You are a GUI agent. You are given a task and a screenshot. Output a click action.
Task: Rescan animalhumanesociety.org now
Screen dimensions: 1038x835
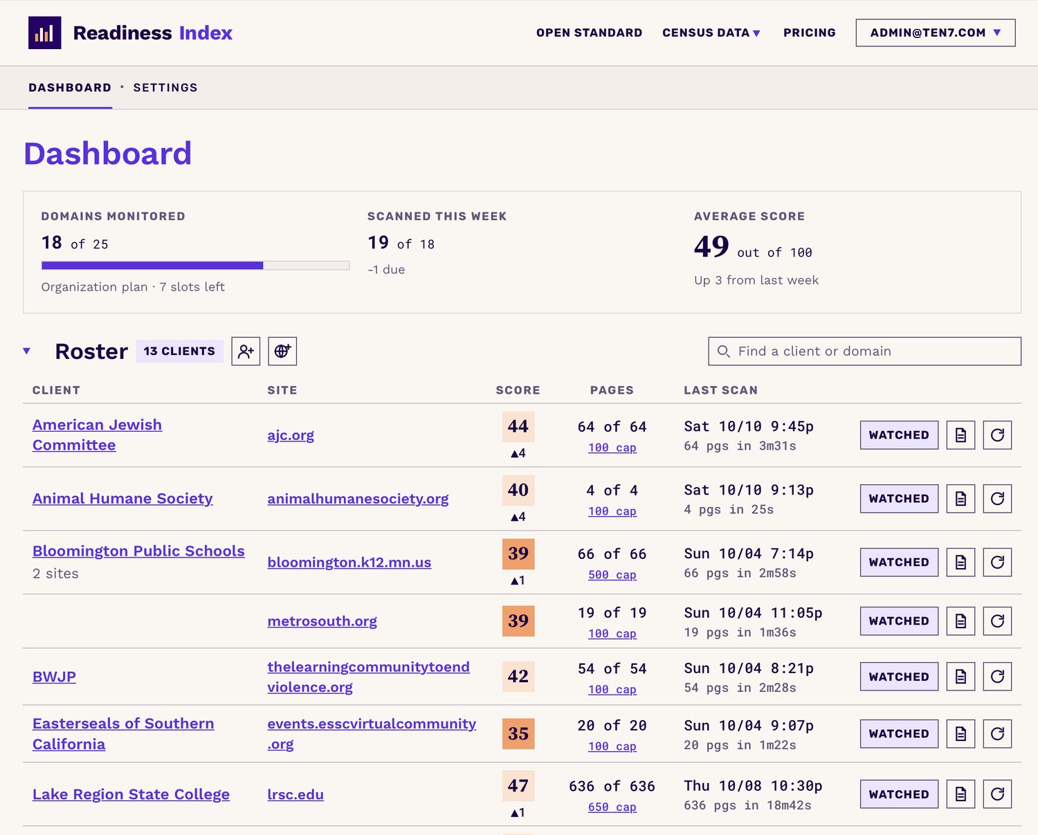[997, 499]
